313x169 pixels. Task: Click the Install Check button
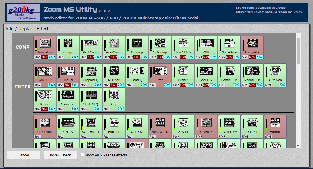[60, 155]
